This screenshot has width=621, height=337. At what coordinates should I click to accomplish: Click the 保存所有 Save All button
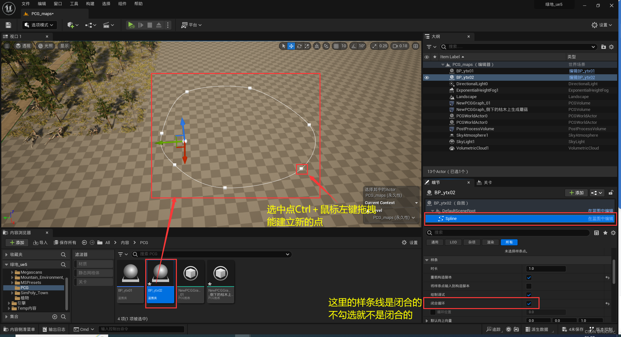[65, 243]
